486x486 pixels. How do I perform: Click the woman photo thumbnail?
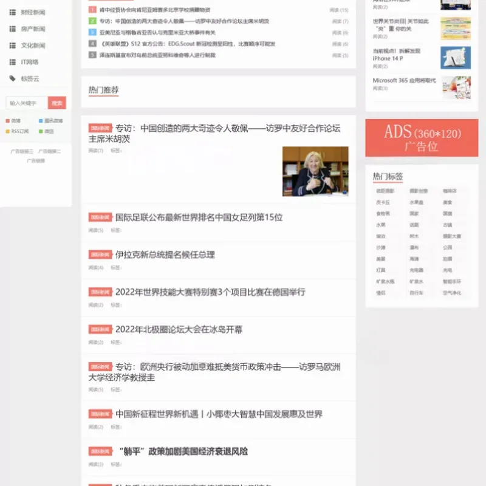point(315,171)
